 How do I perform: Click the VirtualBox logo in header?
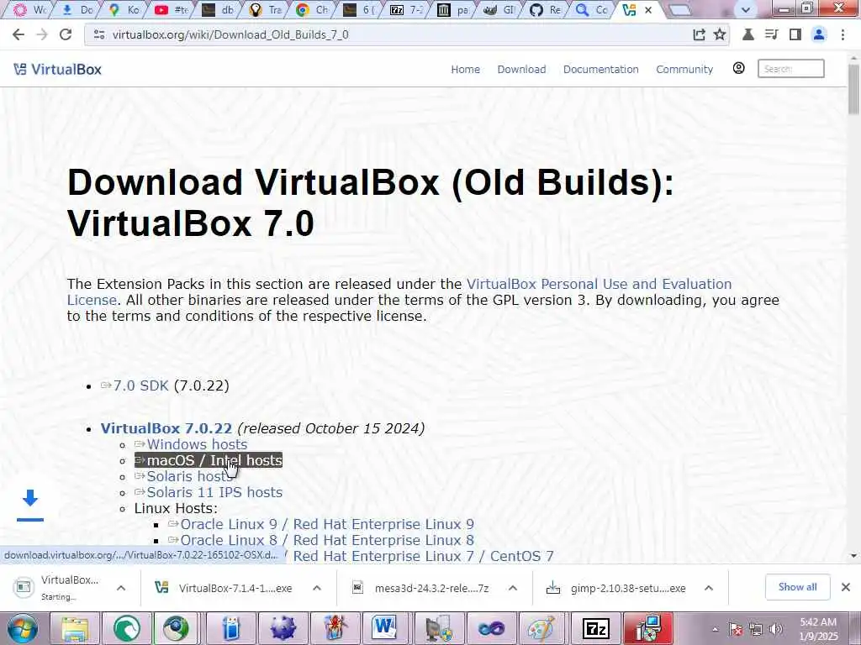[x=58, y=69]
